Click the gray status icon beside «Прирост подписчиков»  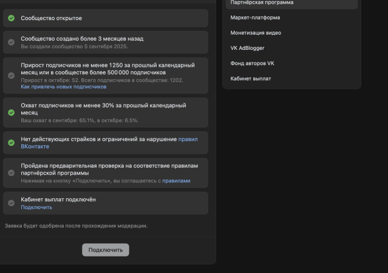[x=11, y=75]
